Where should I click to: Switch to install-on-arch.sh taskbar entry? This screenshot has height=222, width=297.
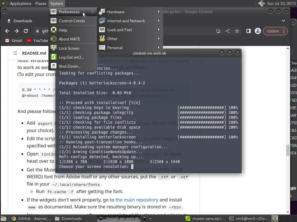coord(119,219)
